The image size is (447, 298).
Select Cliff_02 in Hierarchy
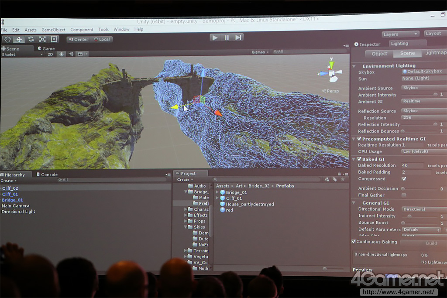tap(10, 188)
